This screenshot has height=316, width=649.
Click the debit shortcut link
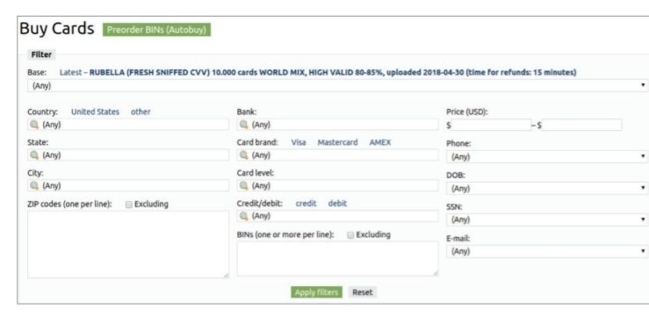click(x=337, y=204)
